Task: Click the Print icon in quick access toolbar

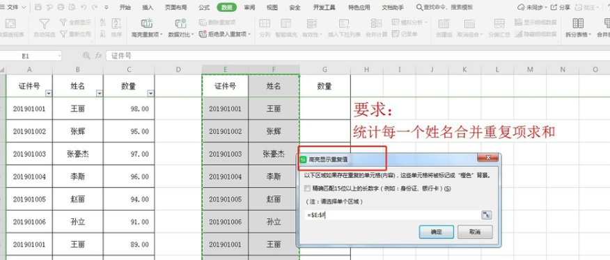Action: tap(61, 7)
